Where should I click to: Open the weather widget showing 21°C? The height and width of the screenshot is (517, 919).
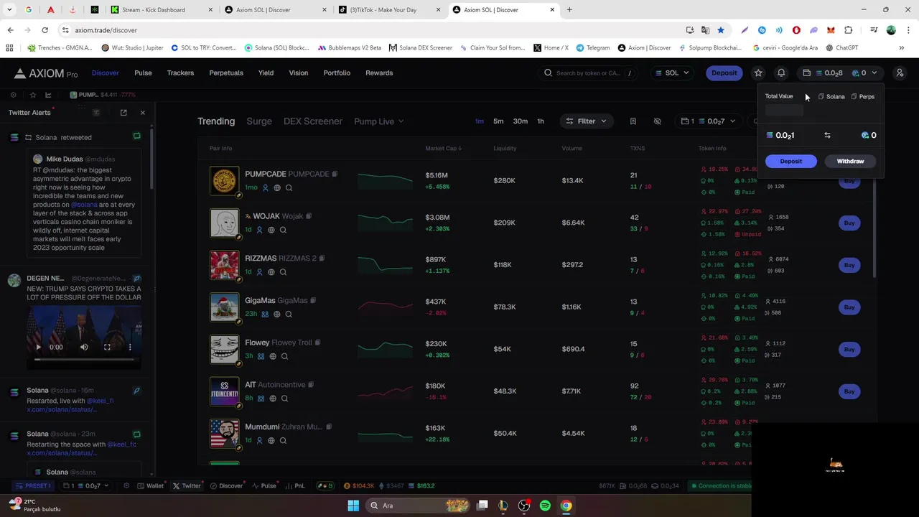pyautogui.click(x=34, y=506)
